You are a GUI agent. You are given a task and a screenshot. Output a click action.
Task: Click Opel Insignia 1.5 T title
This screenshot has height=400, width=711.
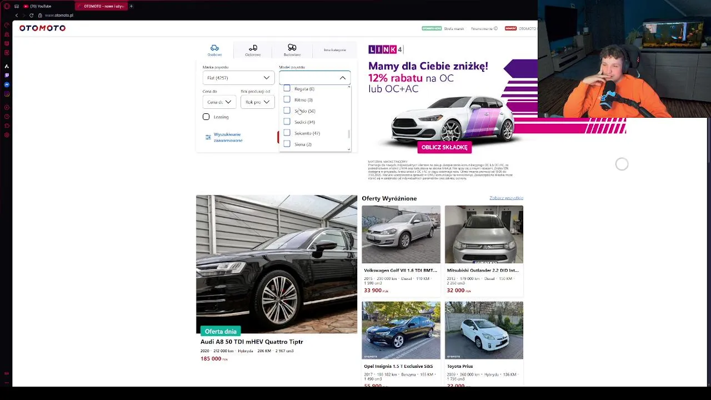pyautogui.click(x=398, y=366)
